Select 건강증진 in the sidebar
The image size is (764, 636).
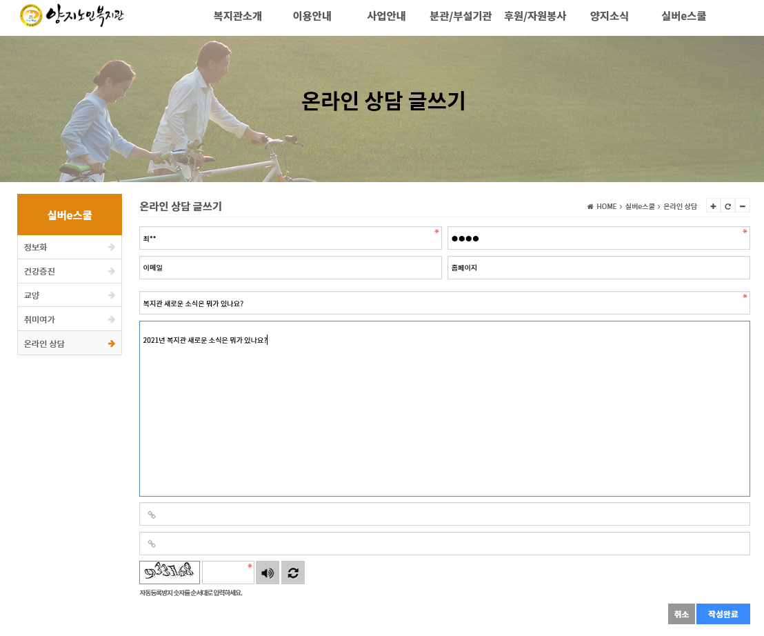(x=70, y=271)
